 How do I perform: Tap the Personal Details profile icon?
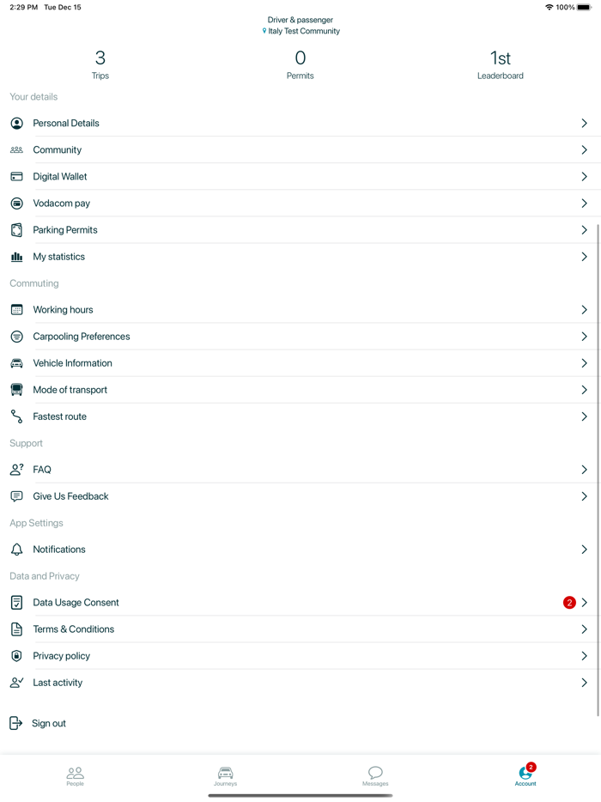point(16,124)
